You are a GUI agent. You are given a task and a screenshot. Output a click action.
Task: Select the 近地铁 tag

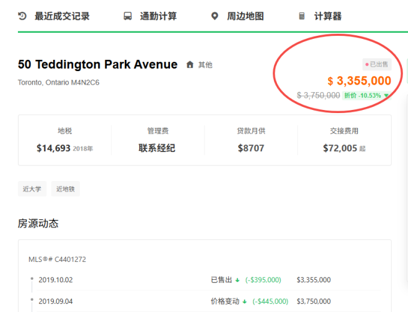[x=66, y=189]
